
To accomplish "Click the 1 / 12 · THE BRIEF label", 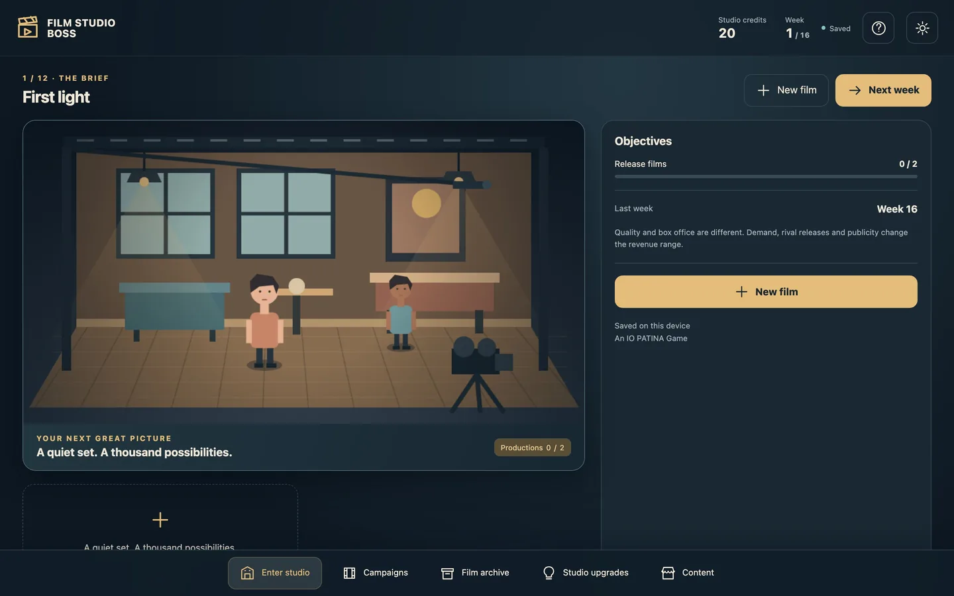I will click(66, 78).
